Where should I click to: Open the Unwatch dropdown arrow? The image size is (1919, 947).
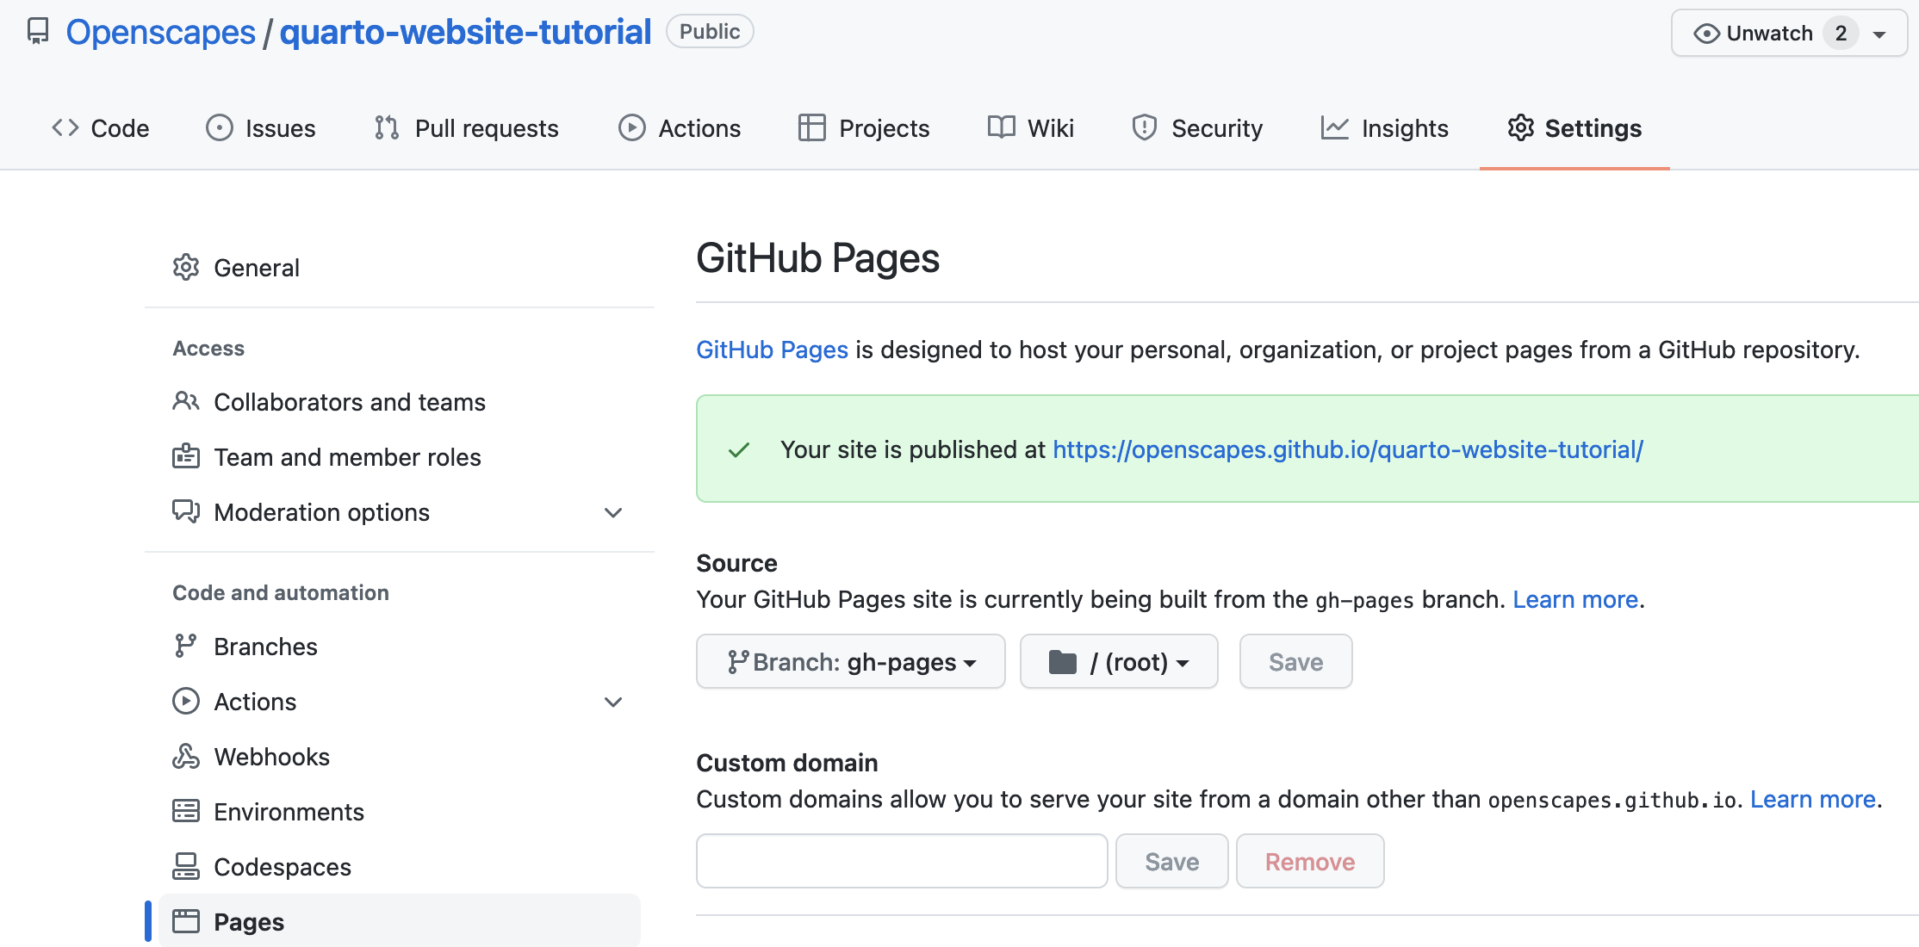(1879, 34)
